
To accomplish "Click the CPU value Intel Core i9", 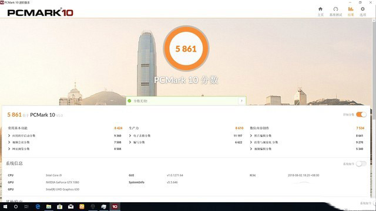I will pyautogui.click(x=53, y=175).
